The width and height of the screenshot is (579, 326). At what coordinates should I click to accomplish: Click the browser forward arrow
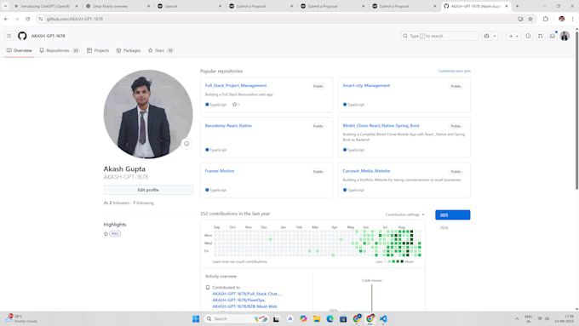17,19
